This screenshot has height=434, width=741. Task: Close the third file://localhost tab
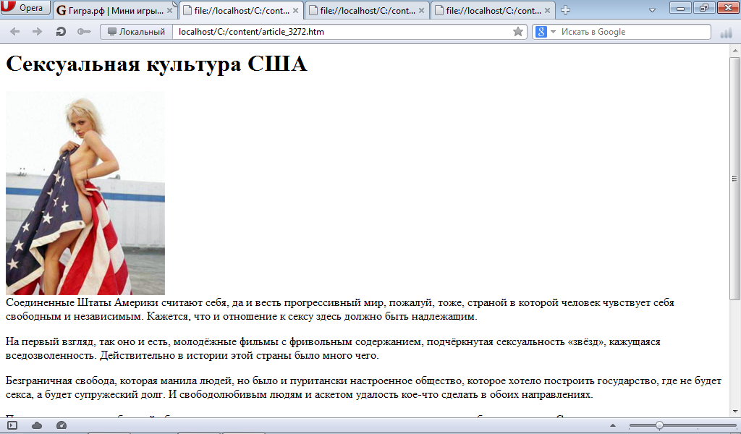(421, 10)
